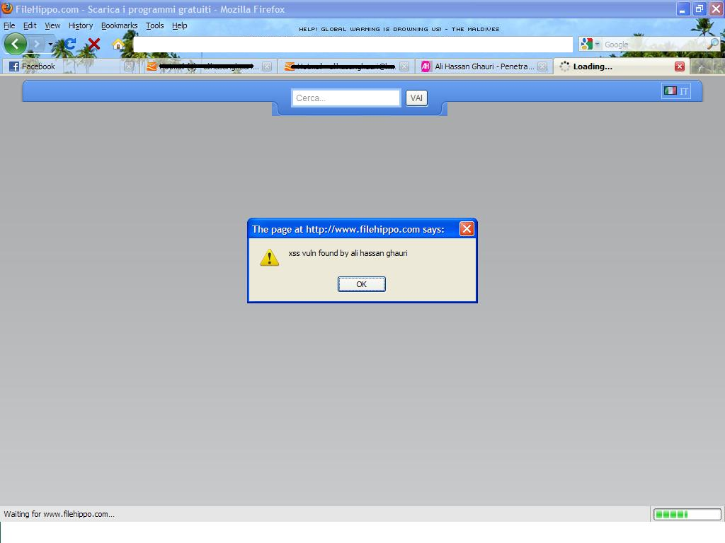Close the alert dialog with X
Viewport: 725px width, 543px height.
[x=467, y=228]
